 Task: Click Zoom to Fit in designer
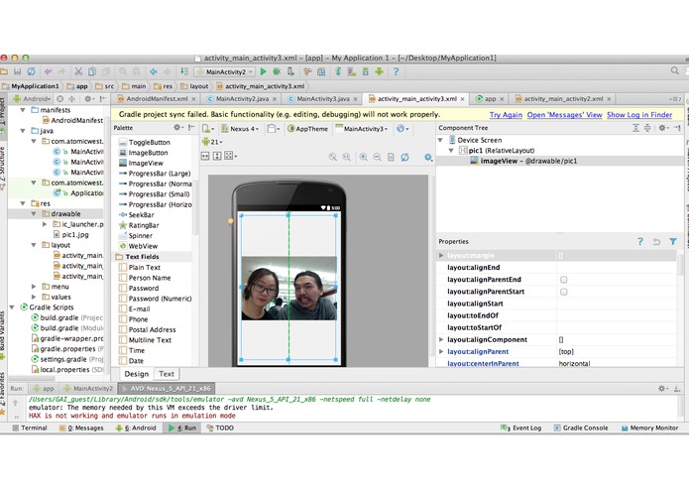(x=333, y=157)
